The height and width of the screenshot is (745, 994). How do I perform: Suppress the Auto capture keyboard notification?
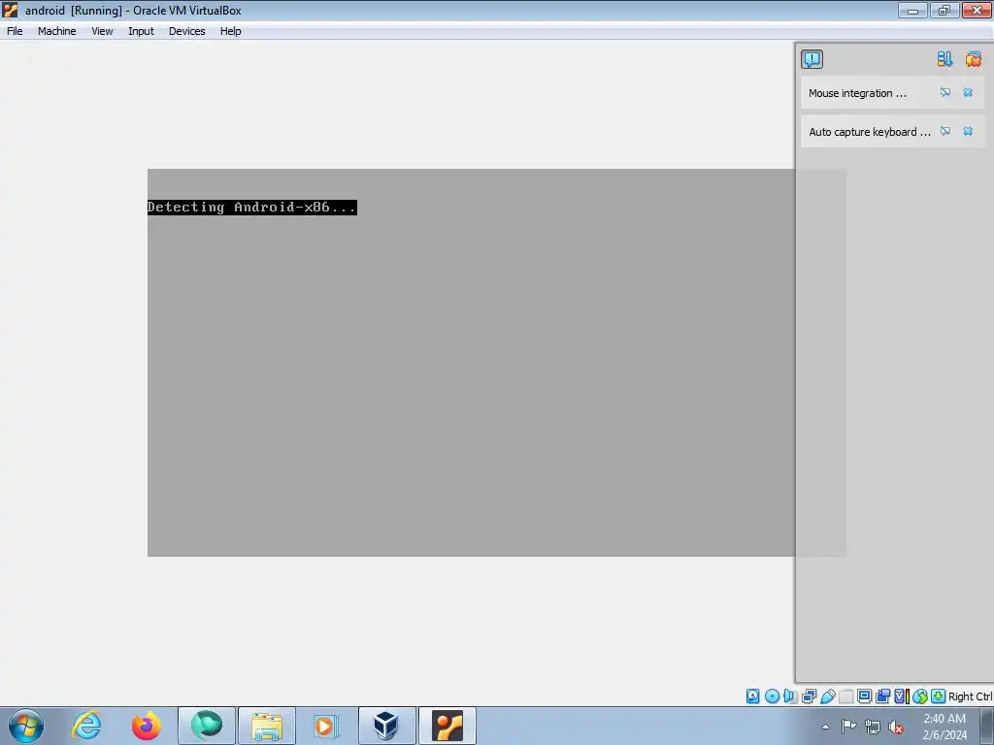tap(945, 131)
